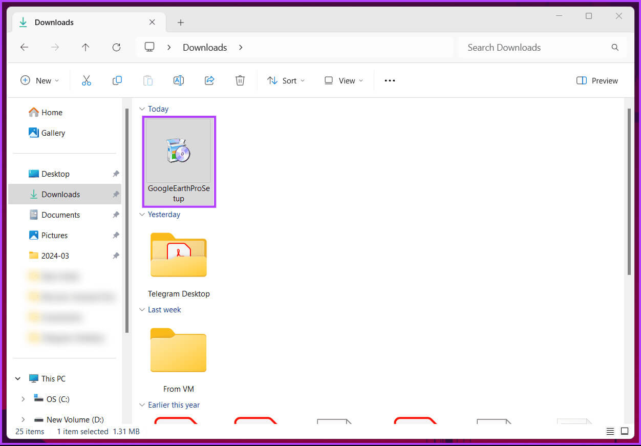Click the Share icon in toolbar
This screenshot has height=446, width=641.
pyautogui.click(x=209, y=80)
